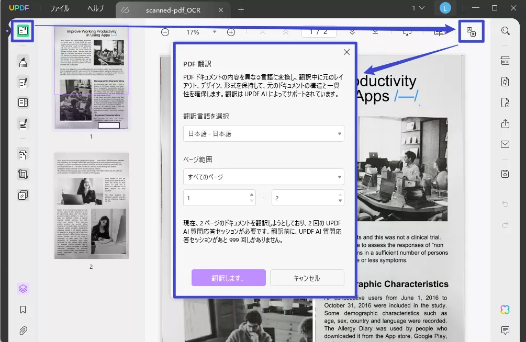Open the search magnifier
Viewport: 526px width, 342px height.
pyautogui.click(x=505, y=31)
